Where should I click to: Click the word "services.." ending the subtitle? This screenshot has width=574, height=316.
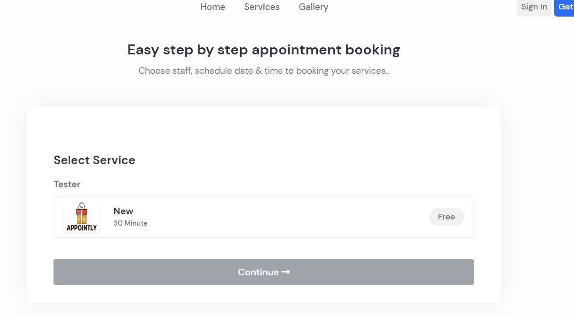click(370, 71)
